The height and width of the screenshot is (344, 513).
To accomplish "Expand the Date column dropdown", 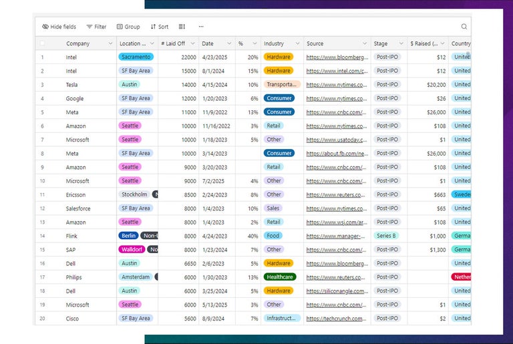I will 229,43.
